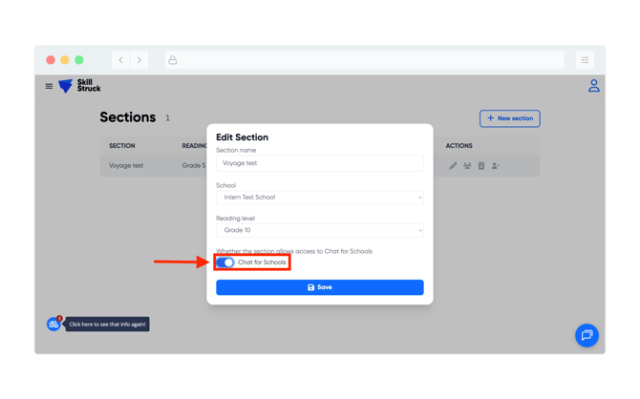Viewport: 640px width, 399px height.
Task: Open the School dropdown
Action: 319,198
